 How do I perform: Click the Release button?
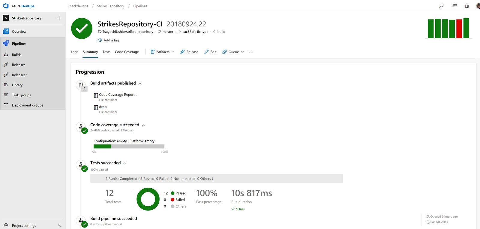click(x=189, y=52)
